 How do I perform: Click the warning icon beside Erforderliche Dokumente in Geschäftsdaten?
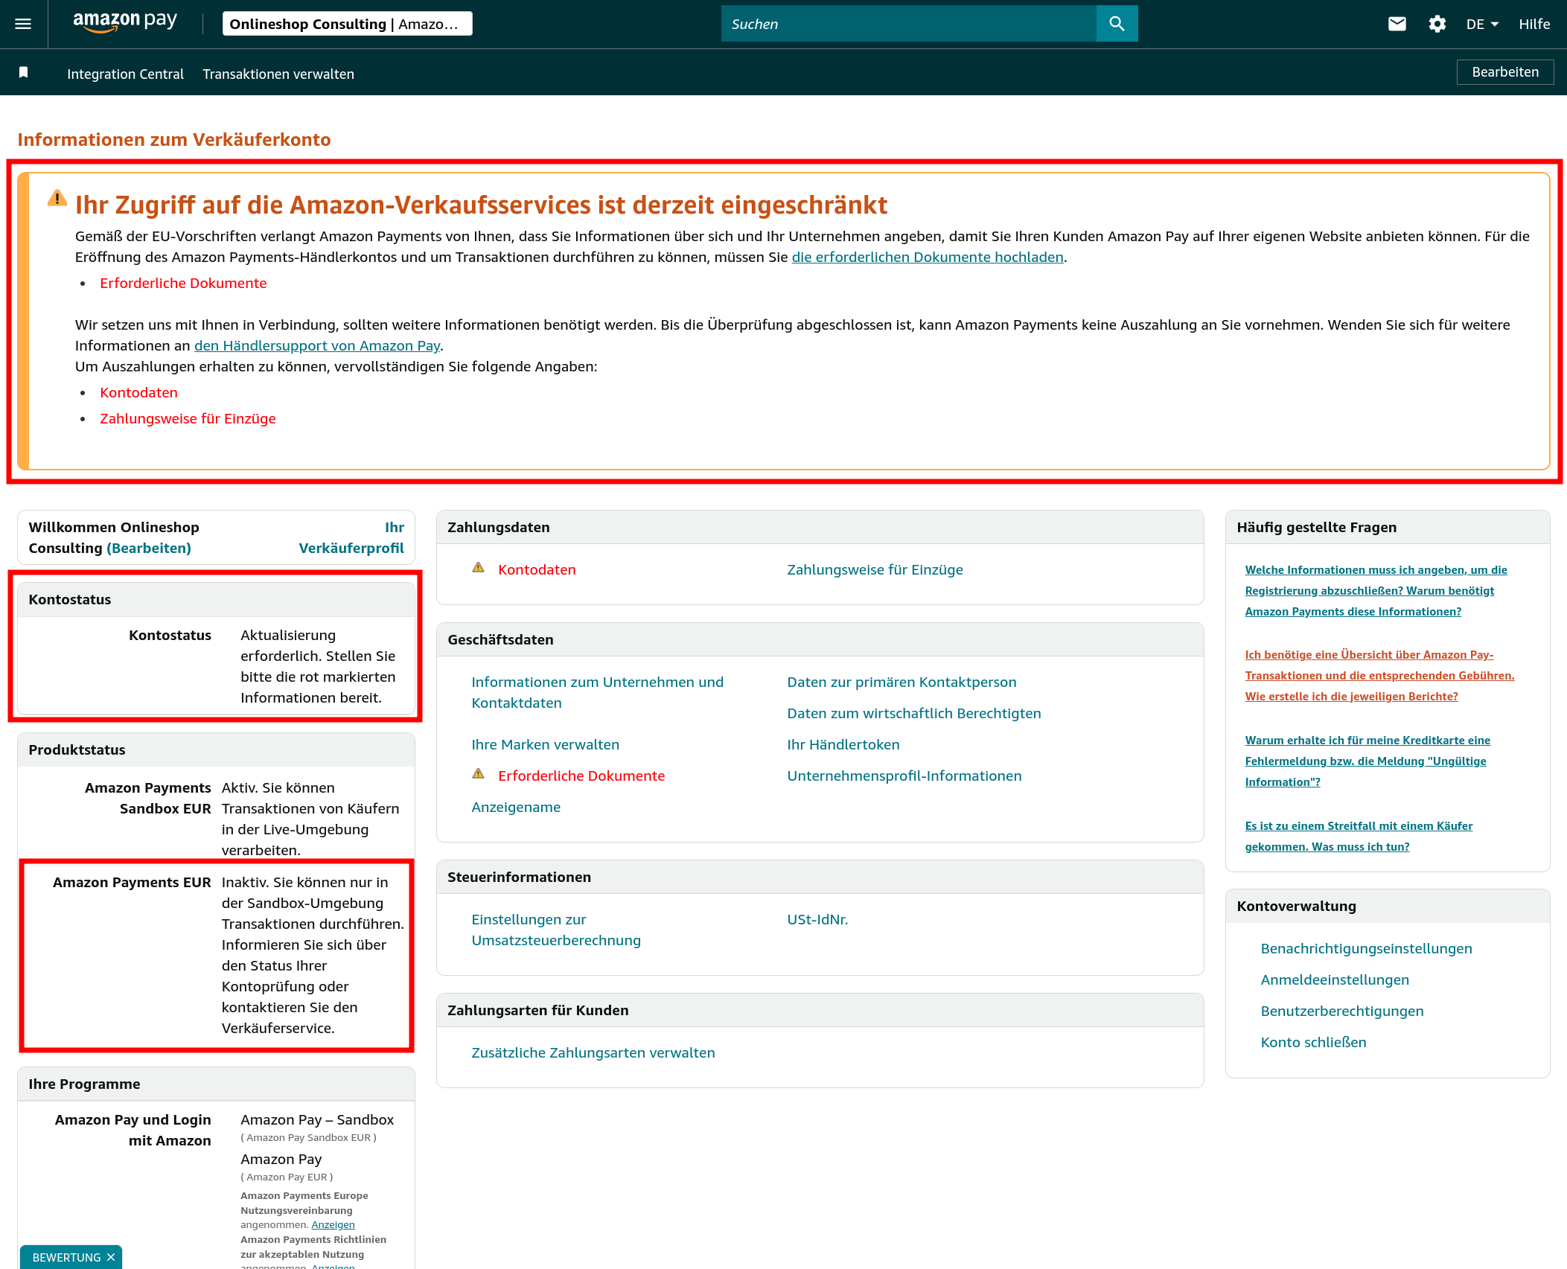tap(478, 774)
